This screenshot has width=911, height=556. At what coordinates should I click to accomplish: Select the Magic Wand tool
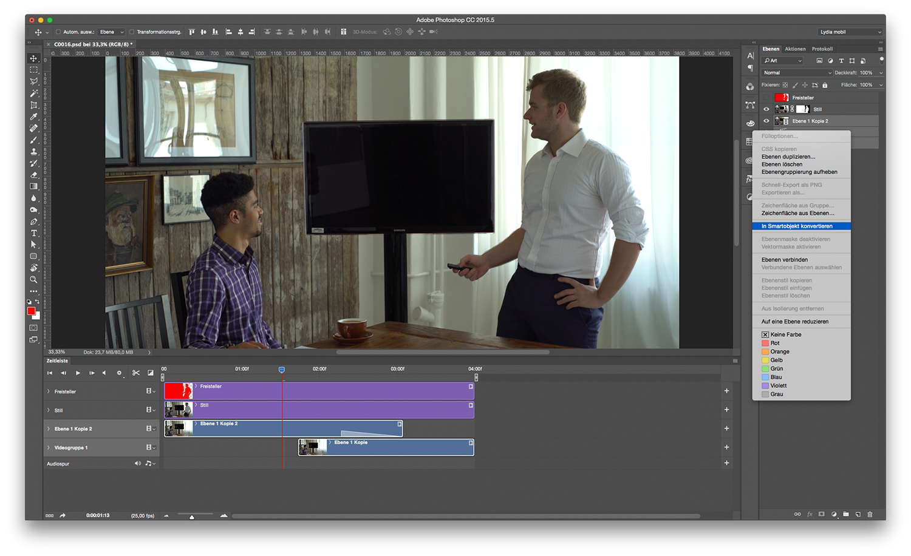pos(33,93)
